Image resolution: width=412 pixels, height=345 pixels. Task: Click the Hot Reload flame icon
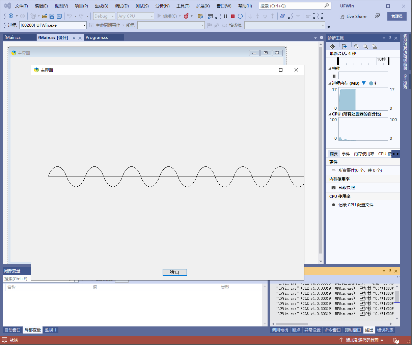pyautogui.click(x=186, y=16)
